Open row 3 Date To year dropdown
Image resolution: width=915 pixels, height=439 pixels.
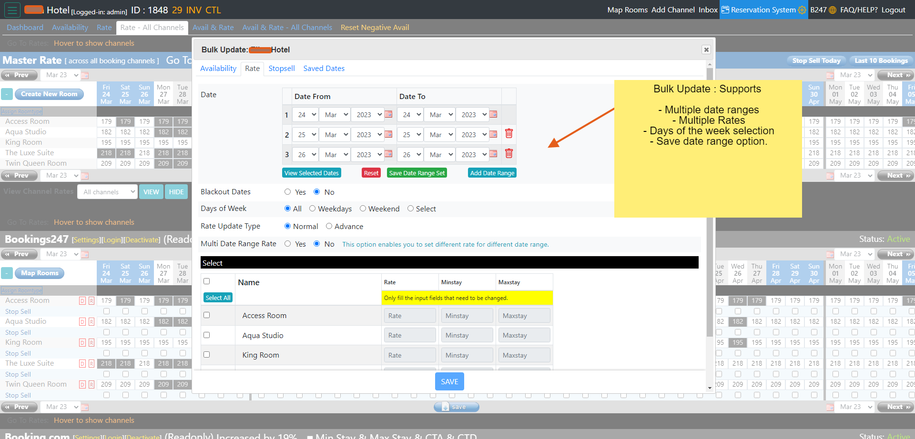(473, 155)
